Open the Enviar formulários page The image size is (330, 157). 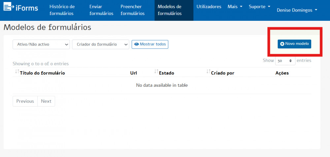click(101, 10)
